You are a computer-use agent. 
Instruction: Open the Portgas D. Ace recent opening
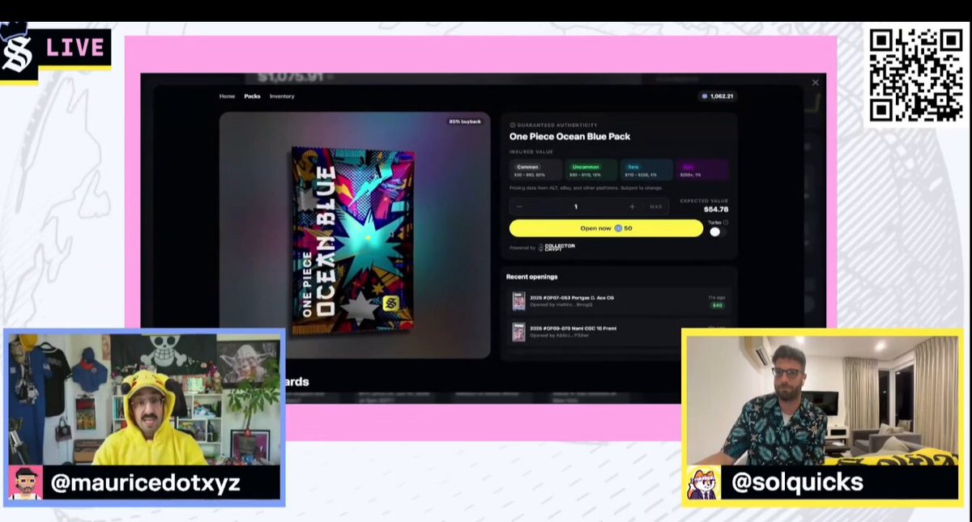(619, 301)
